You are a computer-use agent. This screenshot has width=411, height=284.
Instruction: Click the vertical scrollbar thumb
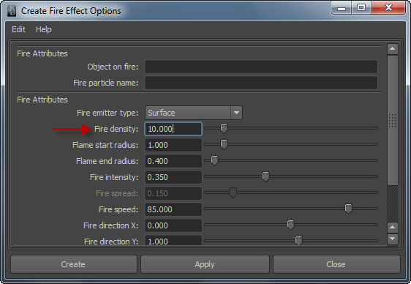click(393, 120)
